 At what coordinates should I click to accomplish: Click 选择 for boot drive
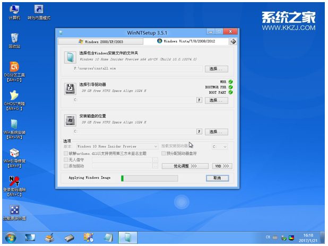(x=217, y=100)
